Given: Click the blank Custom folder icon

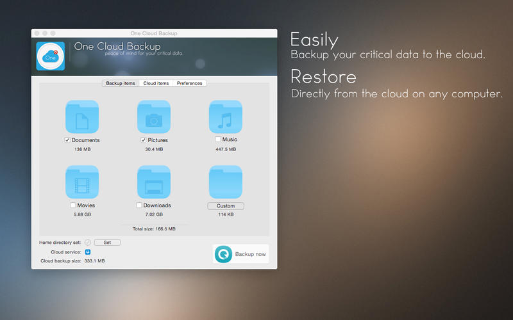Looking at the screenshot, I should [226, 182].
